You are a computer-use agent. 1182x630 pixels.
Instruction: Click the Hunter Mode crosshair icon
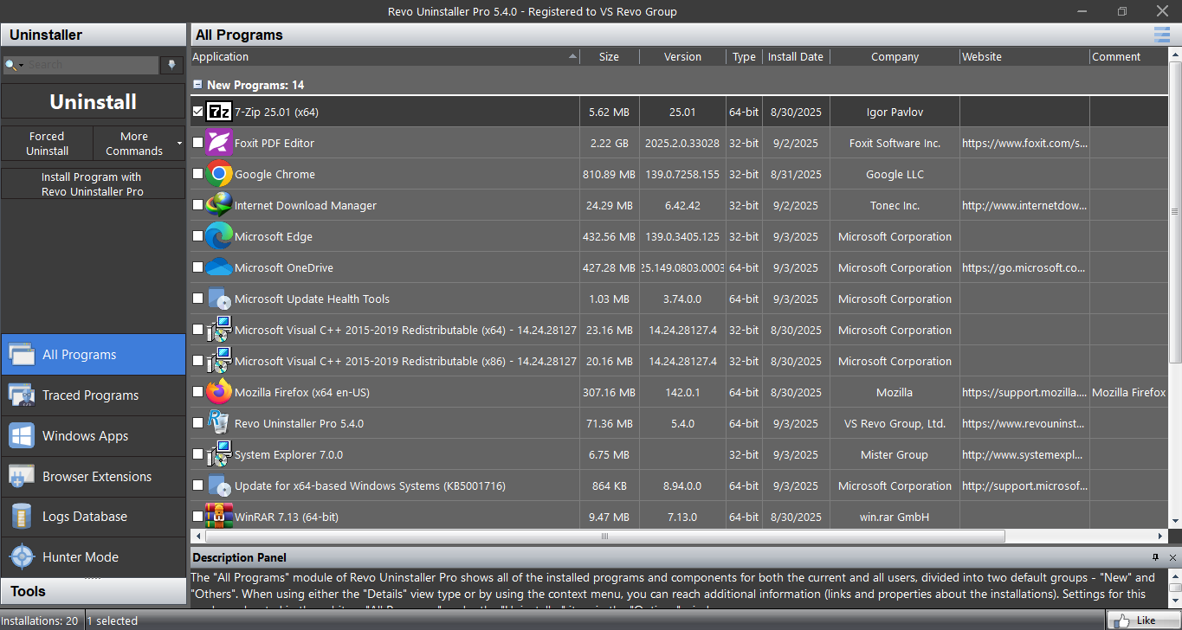[x=22, y=557]
